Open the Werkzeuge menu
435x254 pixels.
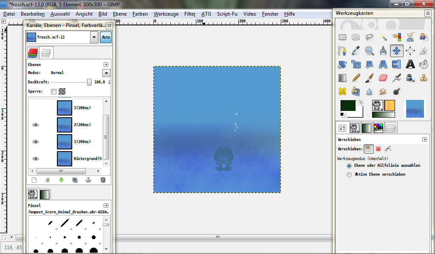pyautogui.click(x=166, y=14)
